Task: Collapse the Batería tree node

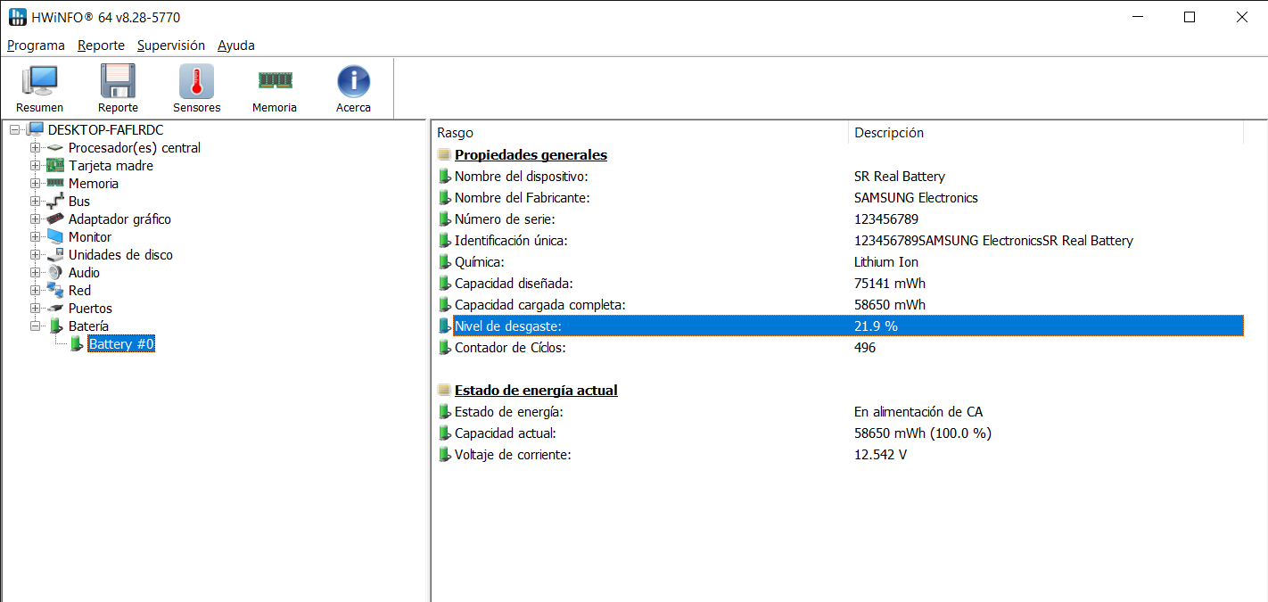Action: pos(35,326)
